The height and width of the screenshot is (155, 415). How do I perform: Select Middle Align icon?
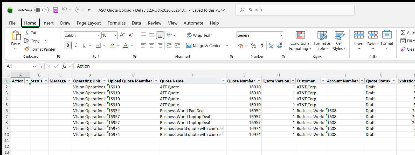pyautogui.click(x=152, y=35)
